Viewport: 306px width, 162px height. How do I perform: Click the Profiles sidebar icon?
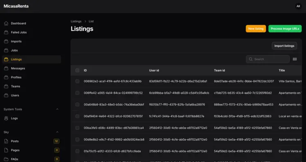click(6, 77)
